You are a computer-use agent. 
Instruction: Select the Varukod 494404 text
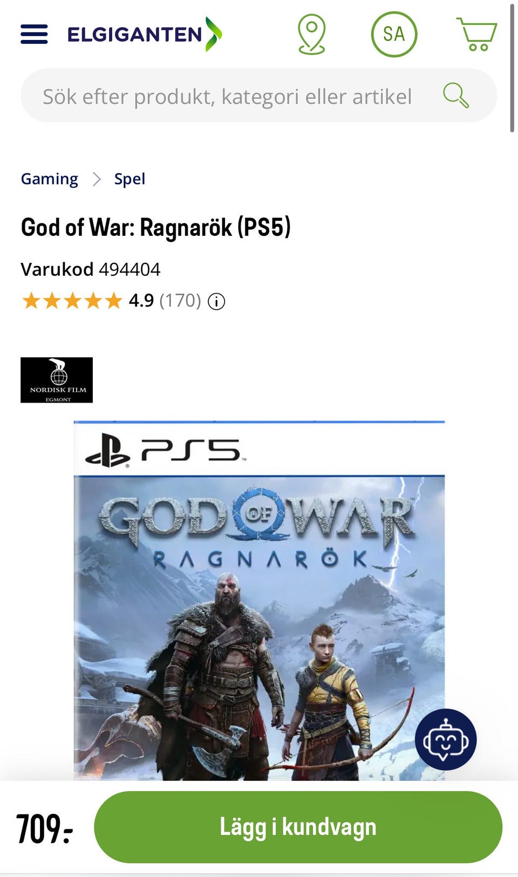90,269
